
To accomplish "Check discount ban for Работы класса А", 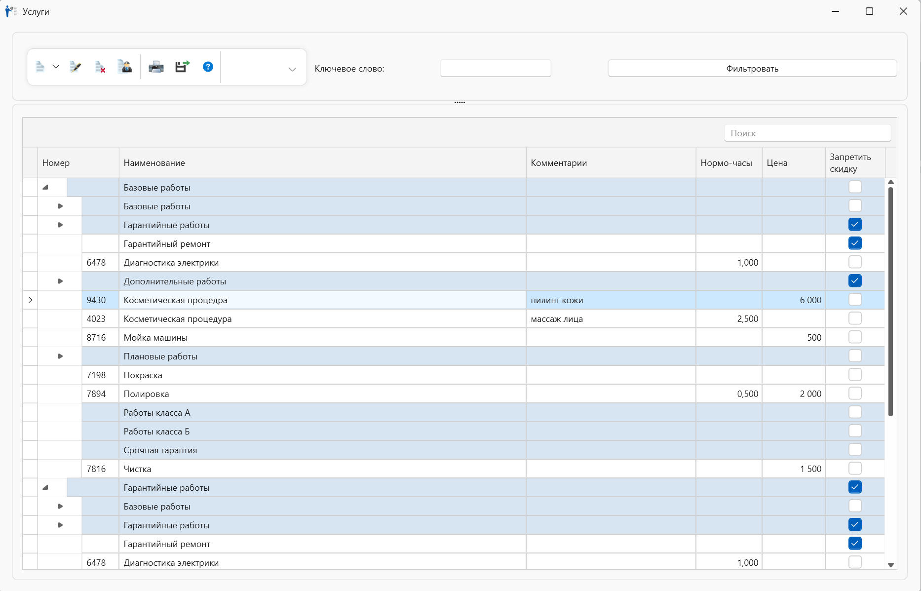I will click(855, 412).
